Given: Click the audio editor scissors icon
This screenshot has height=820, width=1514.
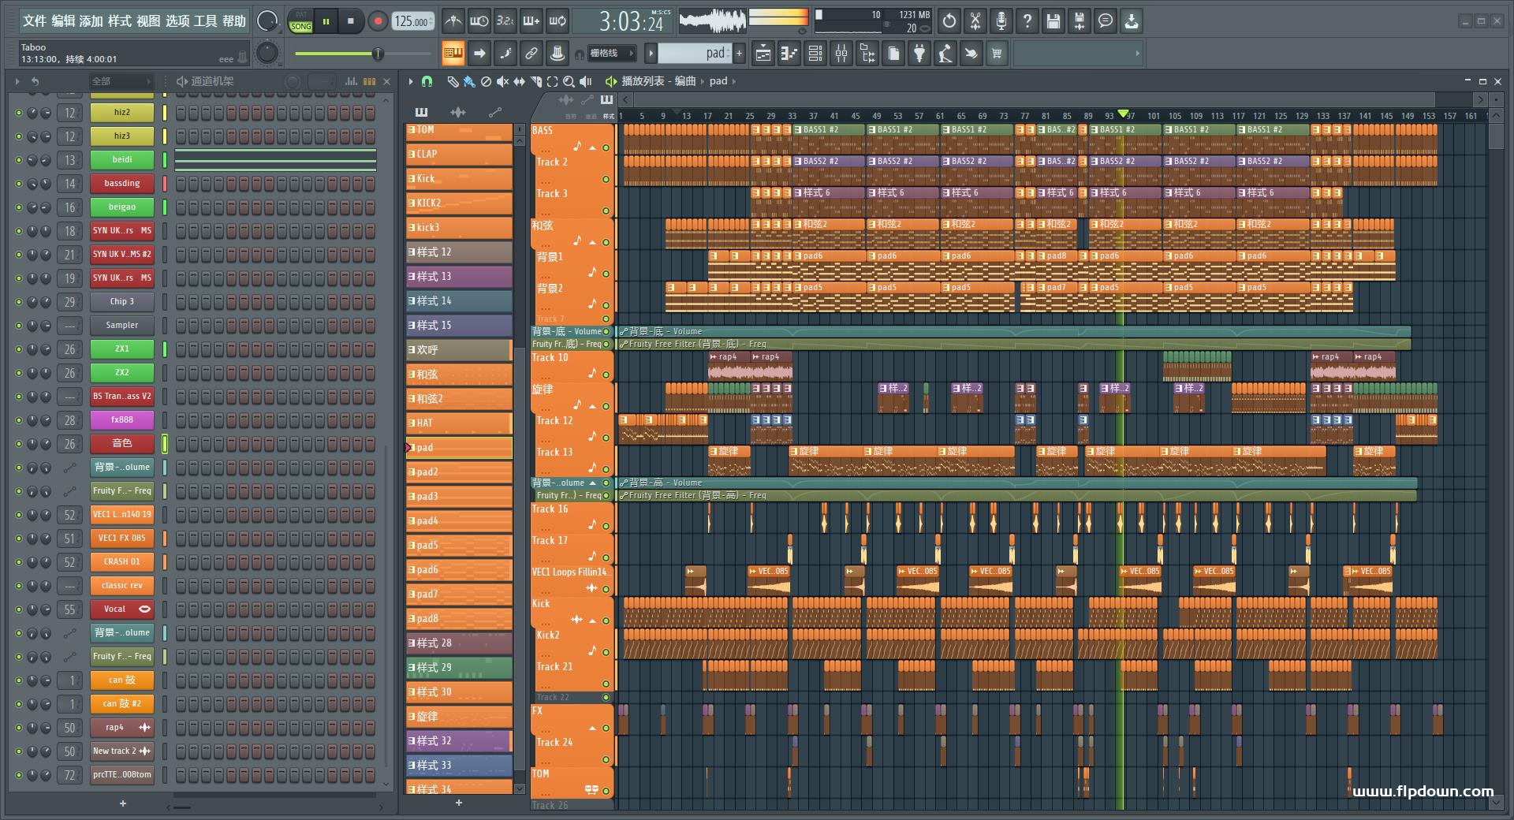Looking at the screenshot, I should [975, 21].
